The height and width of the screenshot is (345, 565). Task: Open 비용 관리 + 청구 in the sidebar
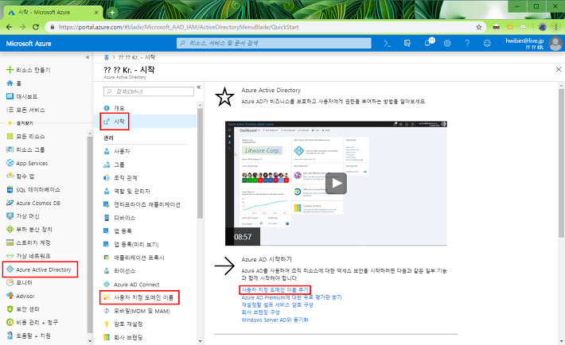click(33, 322)
